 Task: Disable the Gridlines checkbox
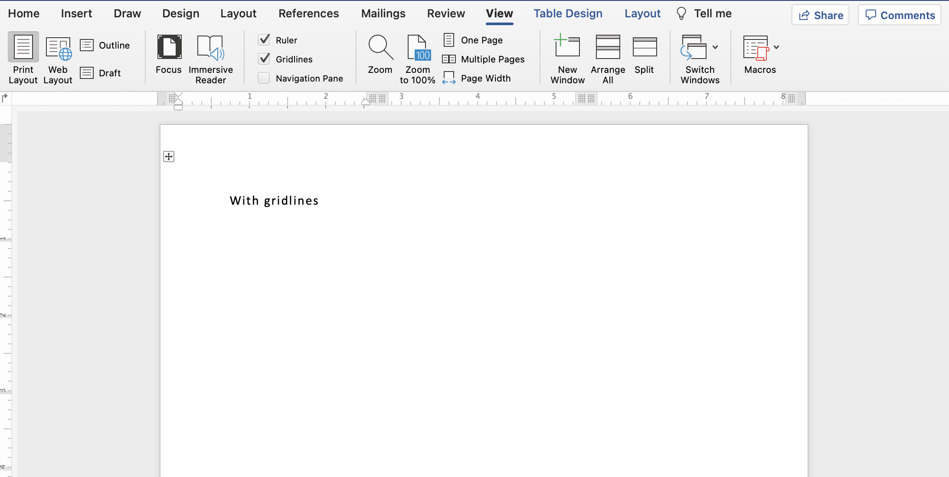click(264, 59)
